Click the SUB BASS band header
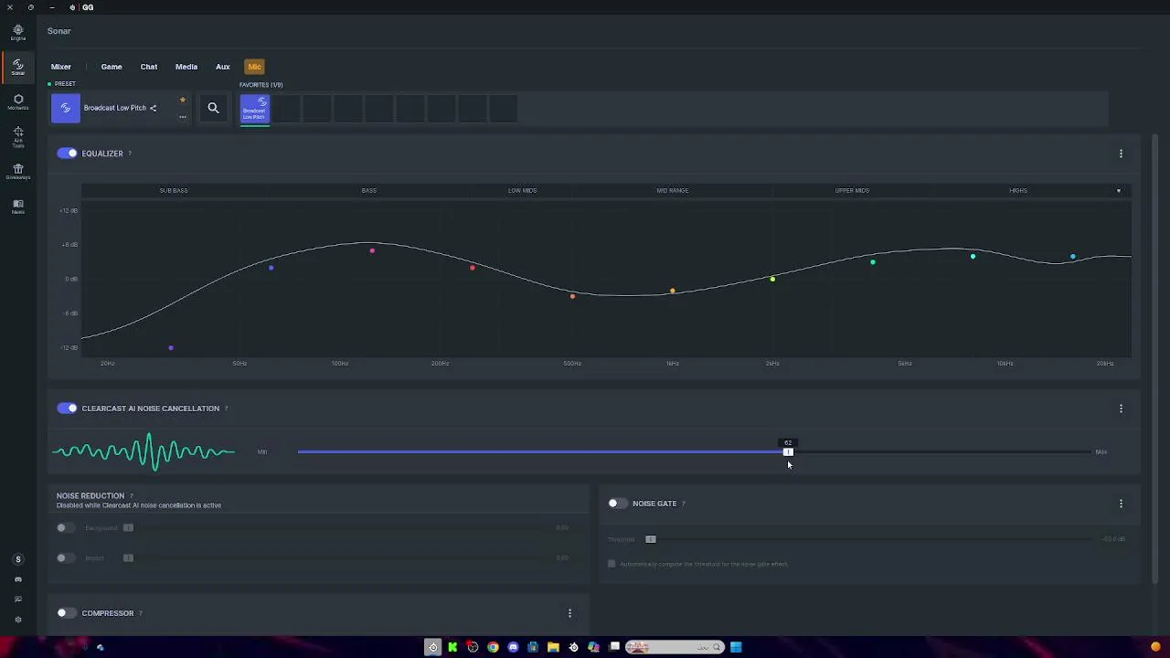This screenshot has width=1170, height=658. (x=174, y=191)
